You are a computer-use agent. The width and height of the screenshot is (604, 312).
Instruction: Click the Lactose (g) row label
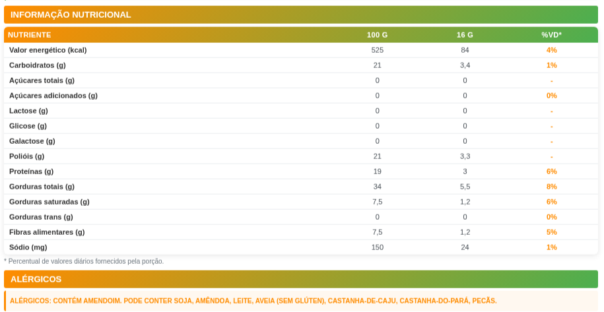pyautogui.click(x=28, y=111)
